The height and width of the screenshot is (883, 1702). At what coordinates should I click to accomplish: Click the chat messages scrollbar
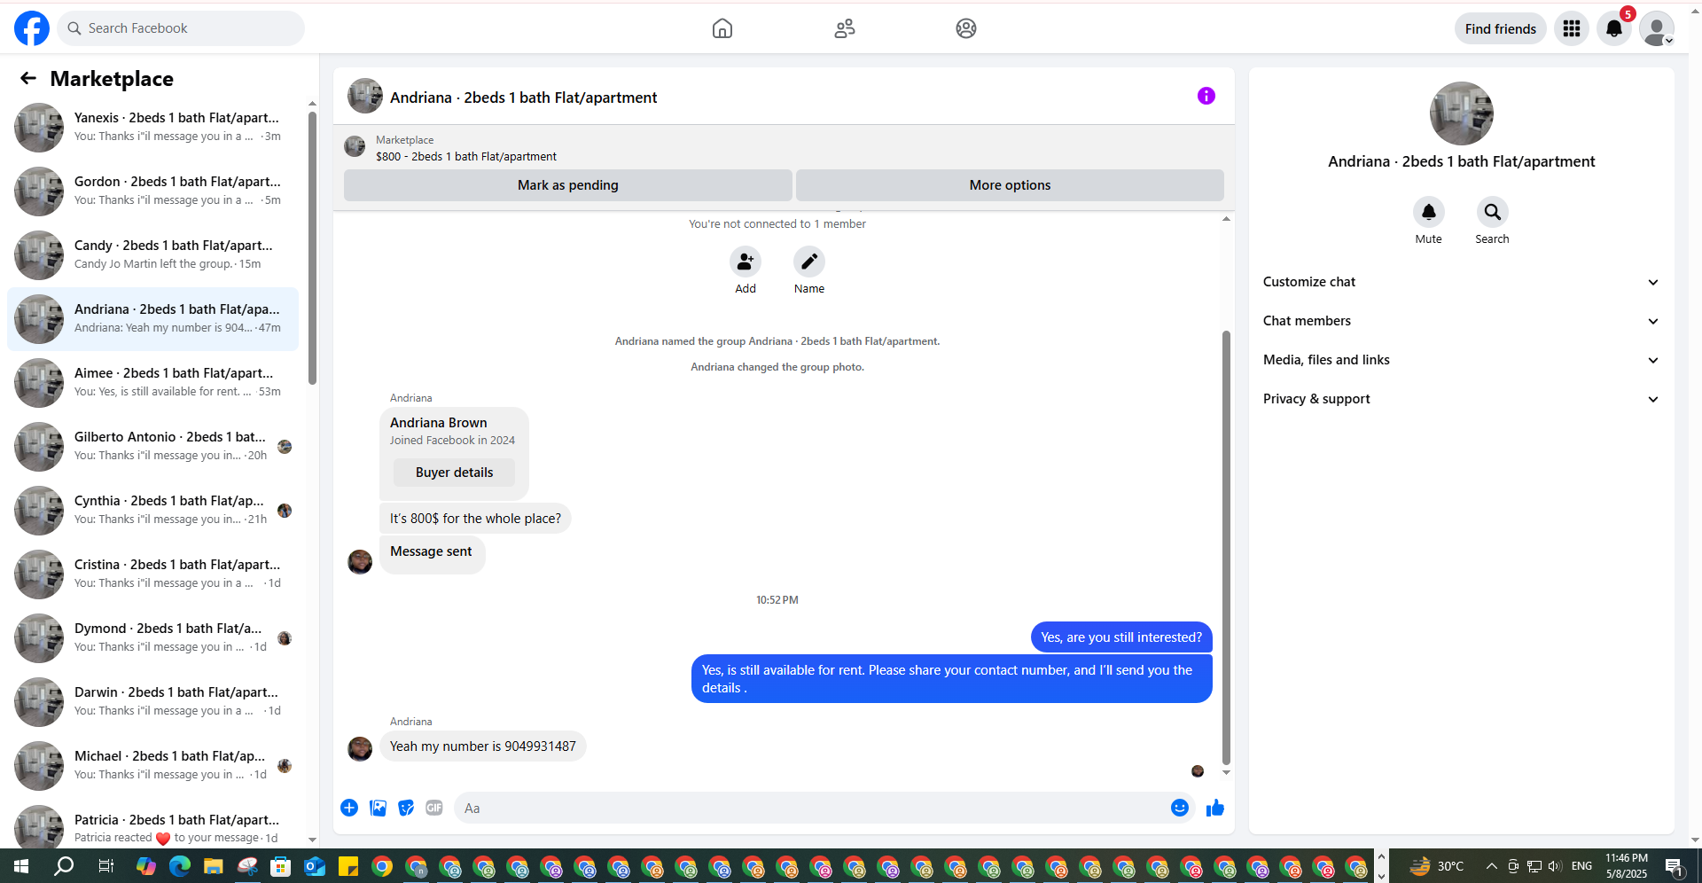tap(1227, 547)
